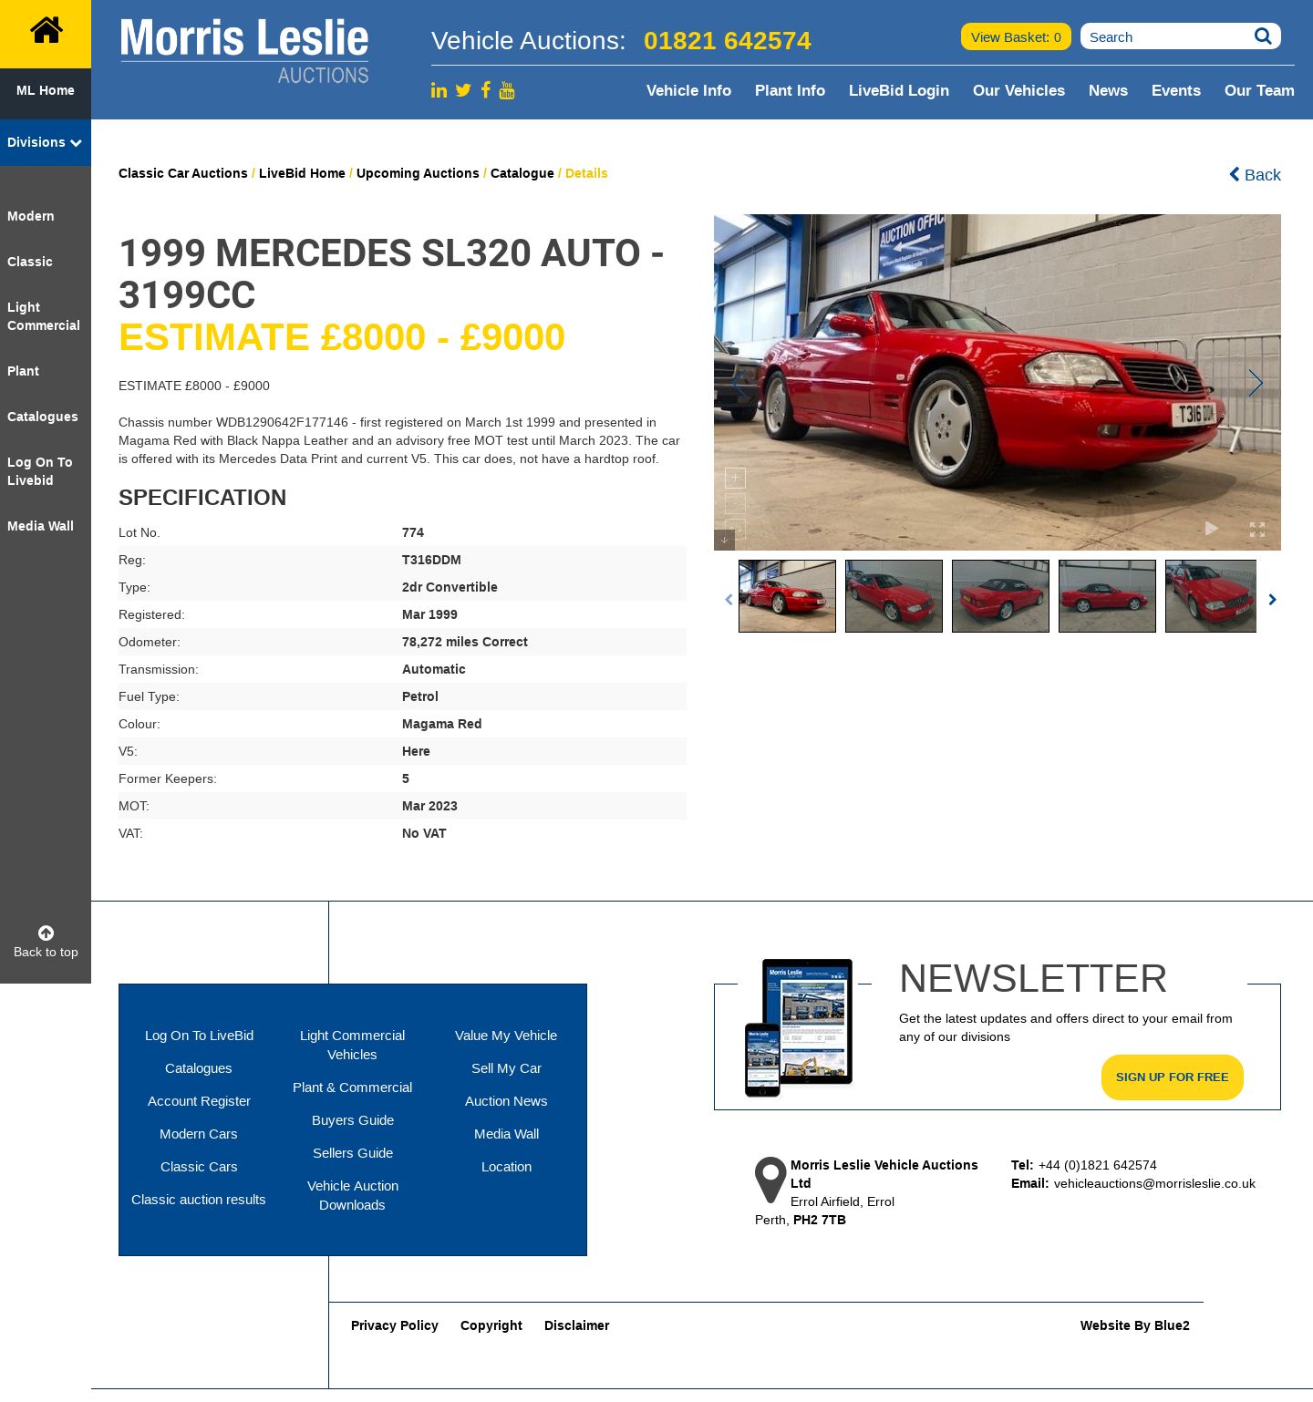Open footer Account Register link

199,1101
